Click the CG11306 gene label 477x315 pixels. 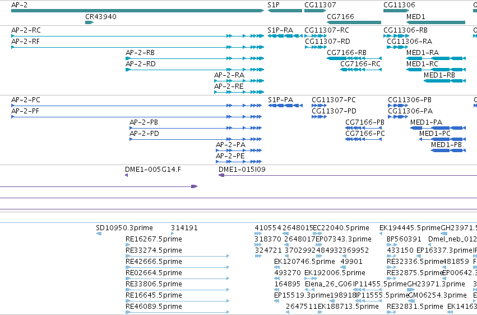399,5
